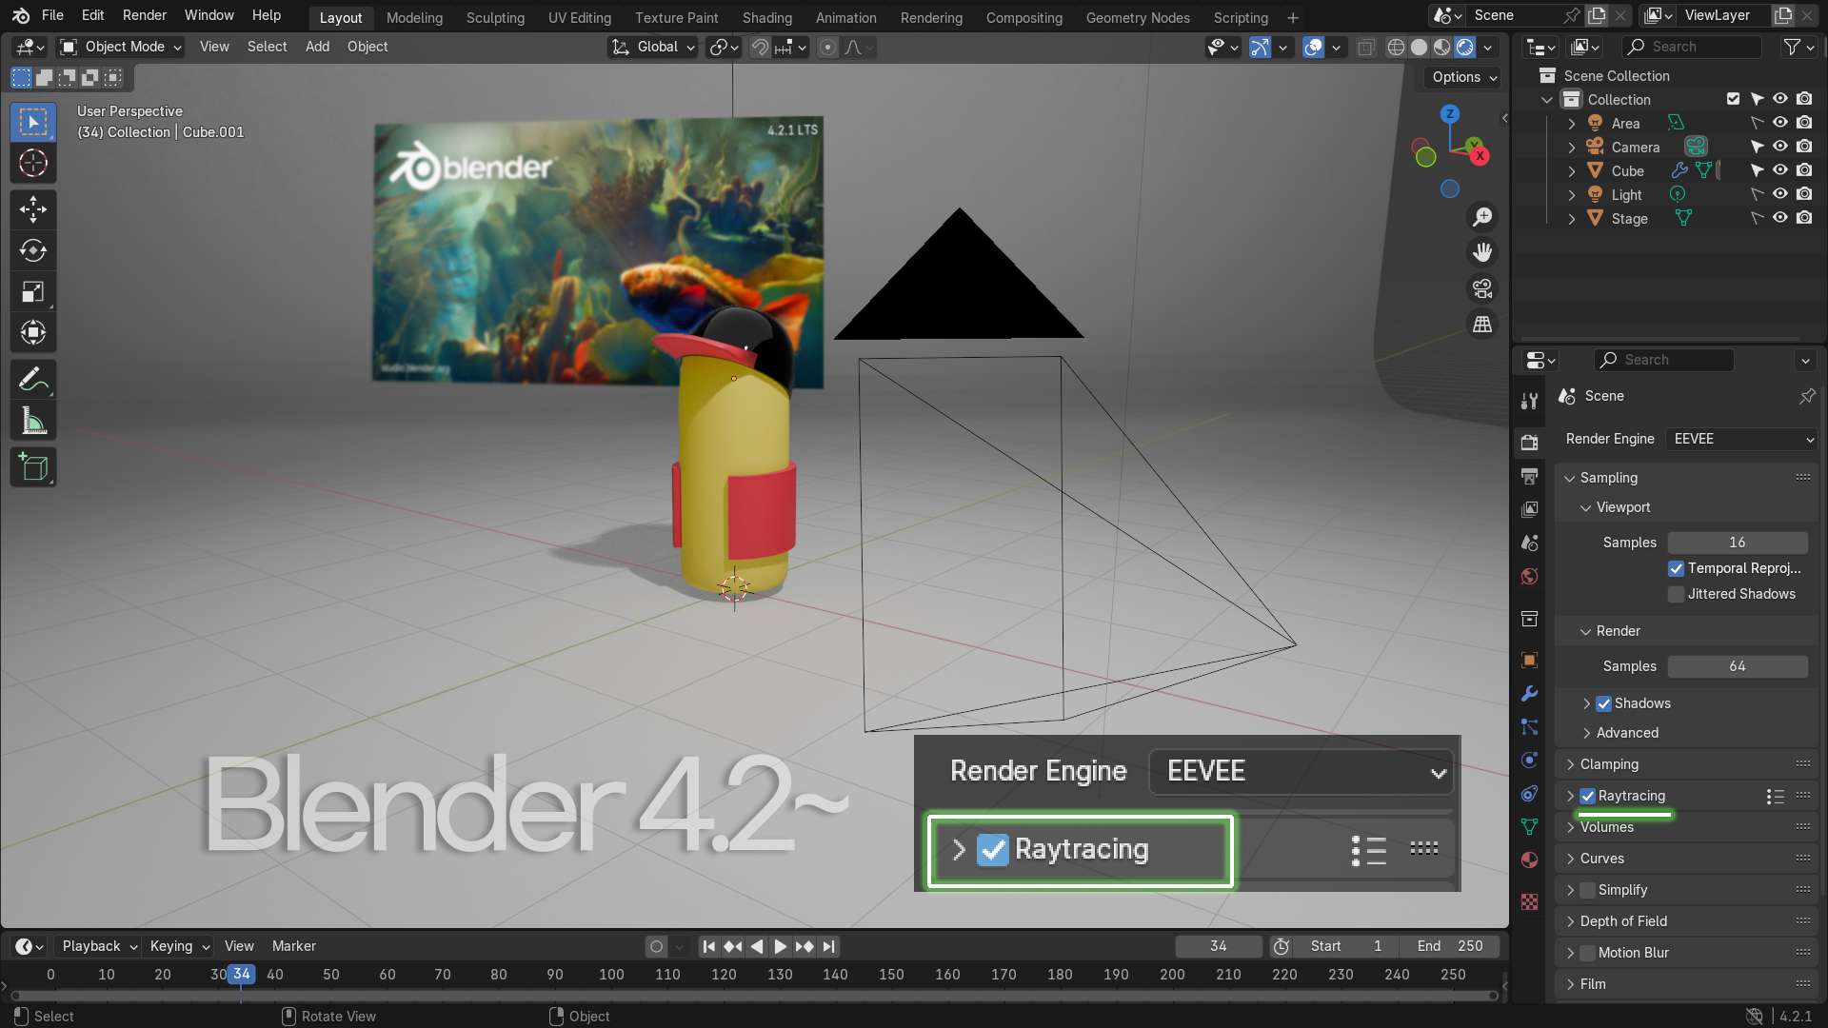Screen dimensions: 1828x1028
Task: Expand the Depth of Field panel
Action: 1622,921
